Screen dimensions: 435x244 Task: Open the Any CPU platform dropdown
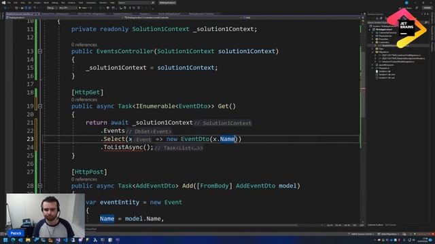point(68,7)
